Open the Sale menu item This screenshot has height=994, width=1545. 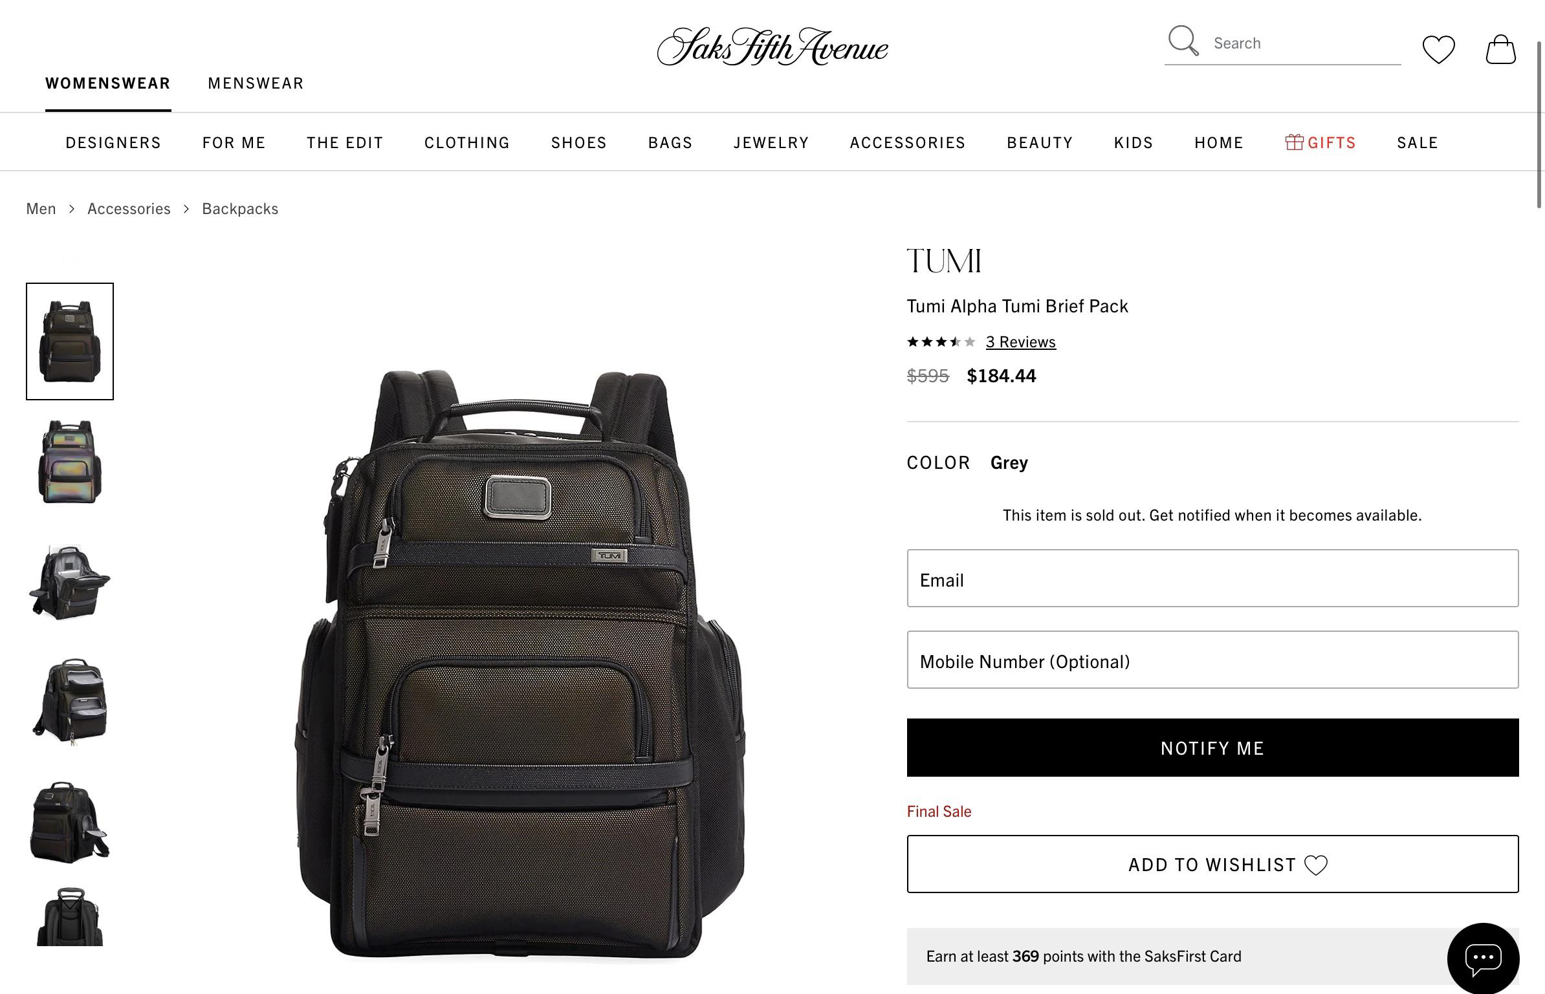[x=1418, y=143]
